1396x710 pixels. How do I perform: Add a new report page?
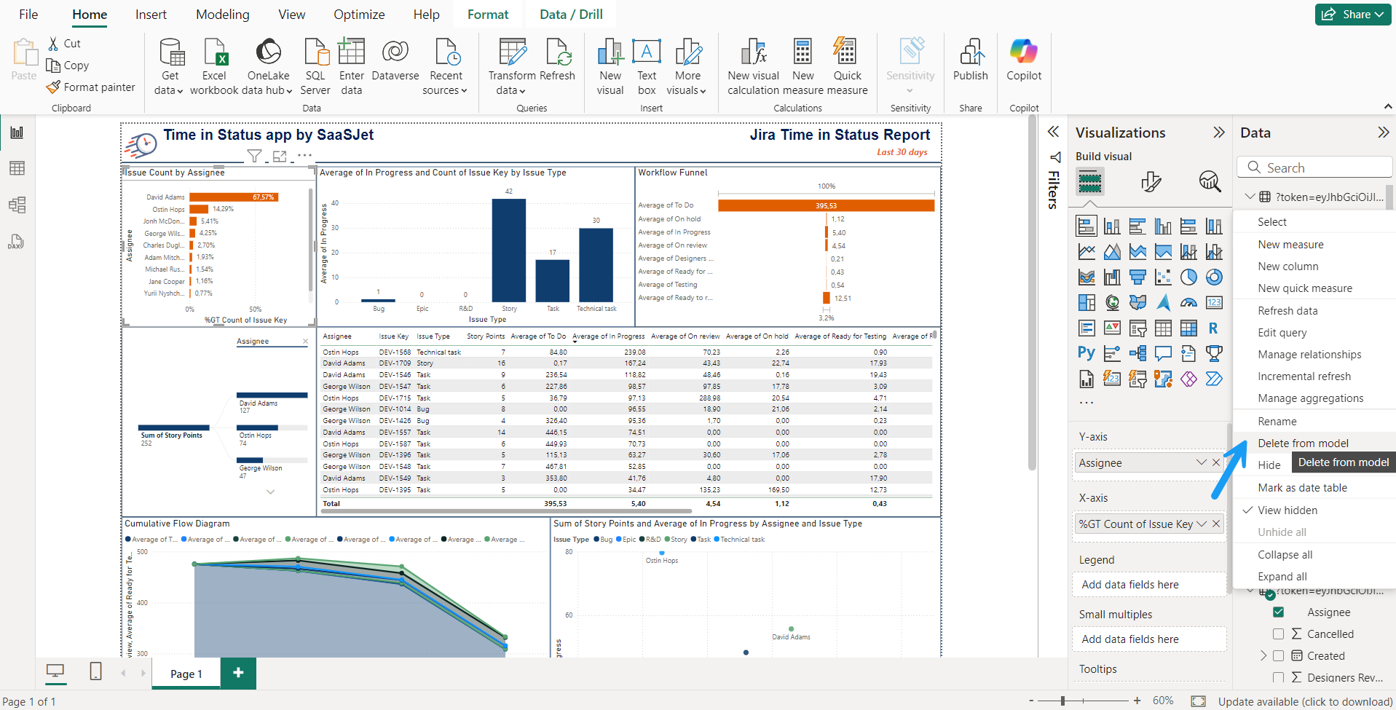[x=238, y=674]
